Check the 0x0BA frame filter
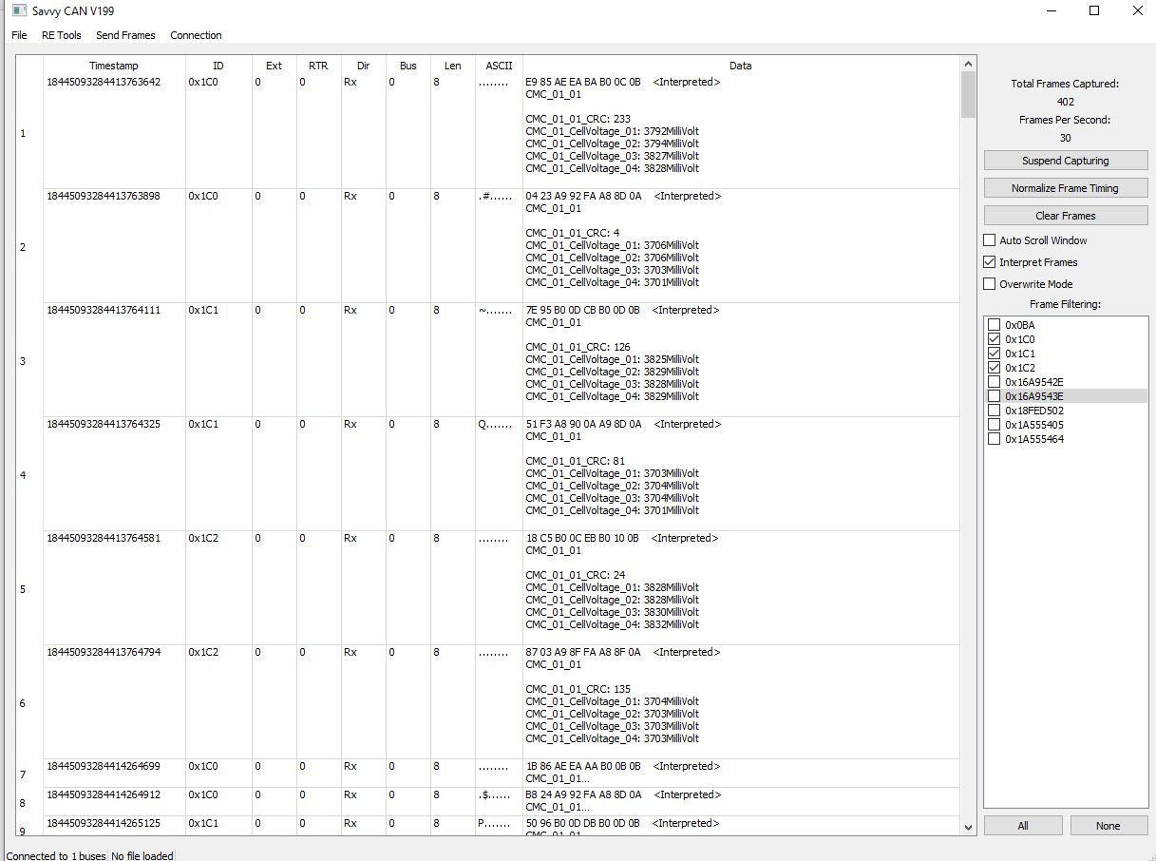 995,325
